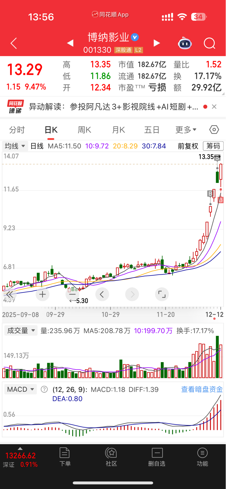Switch to 日K tab
The image size is (226, 489).
point(51,130)
